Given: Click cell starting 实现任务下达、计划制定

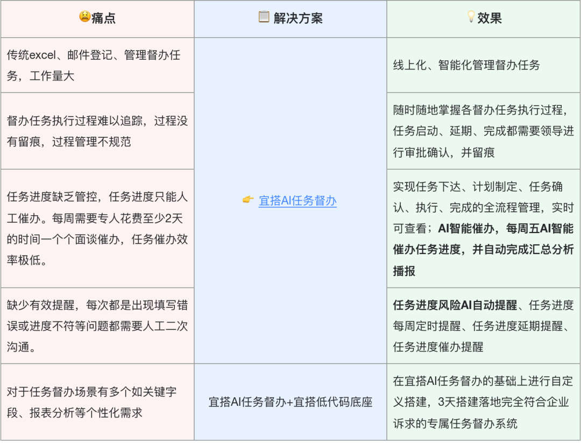Looking at the screenshot, I should [483, 229].
